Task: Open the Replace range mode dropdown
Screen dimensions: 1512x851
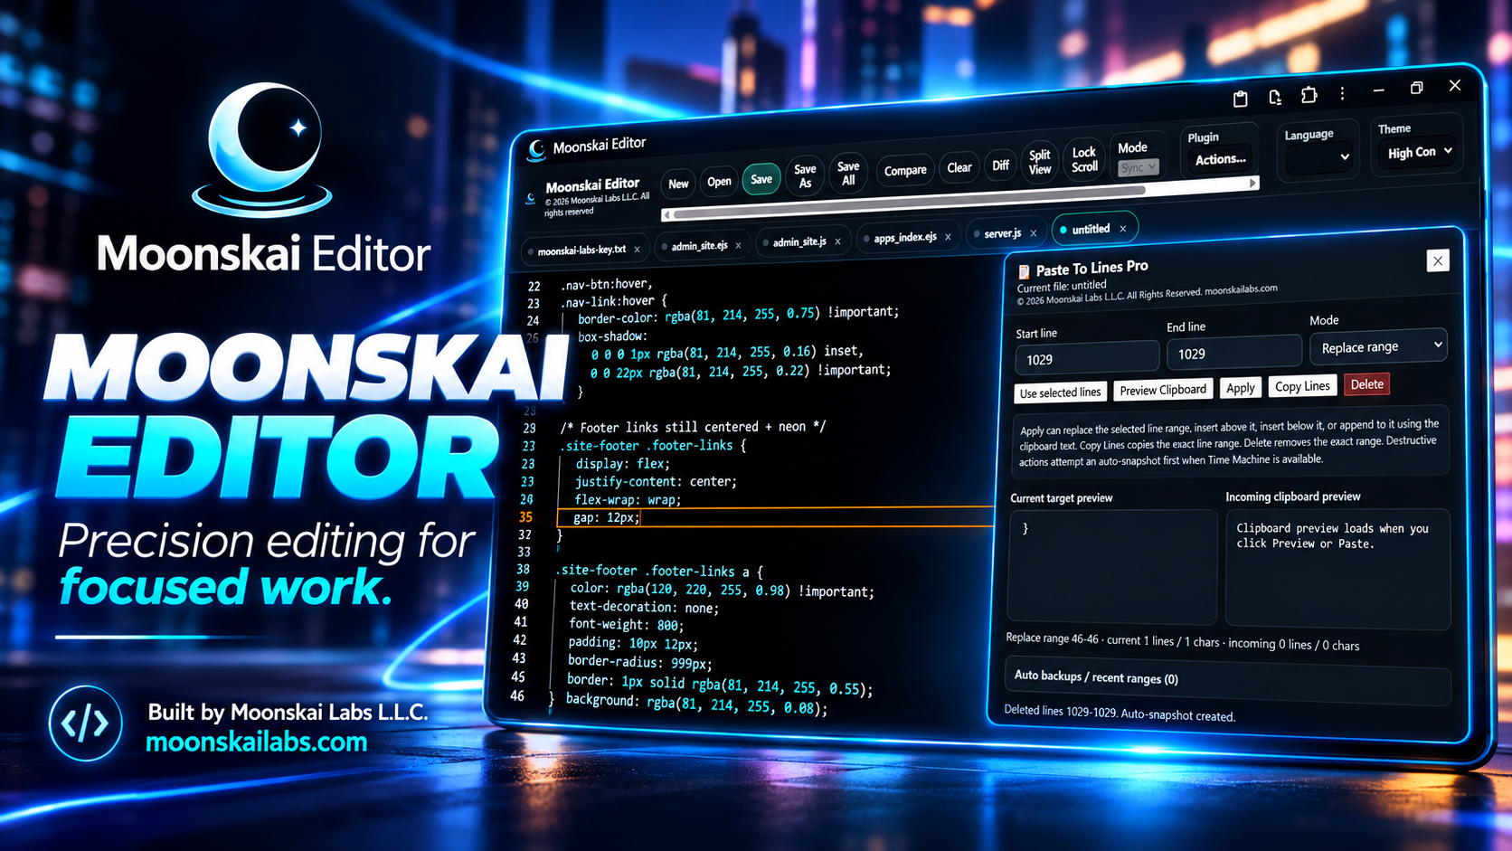Action: pyautogui.click(x=1379, y=346)
